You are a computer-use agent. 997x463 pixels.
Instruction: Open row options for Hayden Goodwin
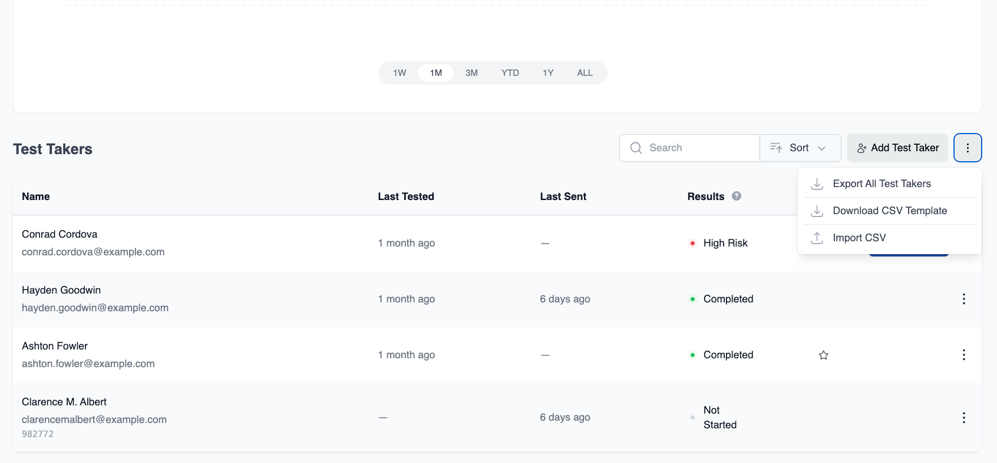pyautogui.click(x=964, y=299)
